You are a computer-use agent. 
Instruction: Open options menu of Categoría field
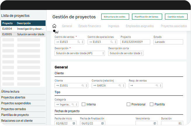click(x=77, y=104)
